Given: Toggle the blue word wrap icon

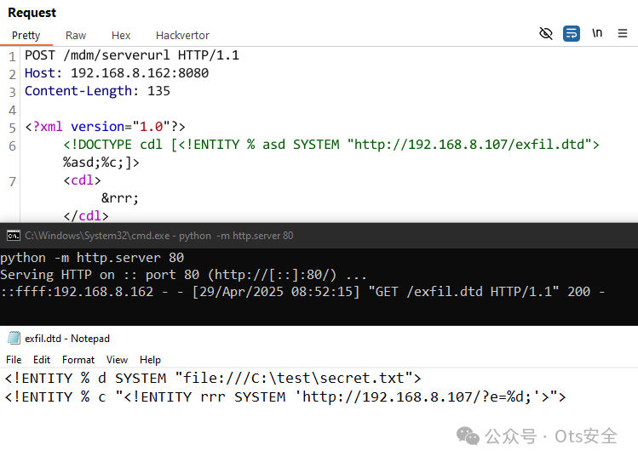Looking at the screenshot, I should tap(572, 33).
